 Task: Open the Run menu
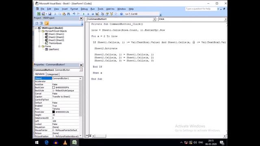(x=93, y=9)
